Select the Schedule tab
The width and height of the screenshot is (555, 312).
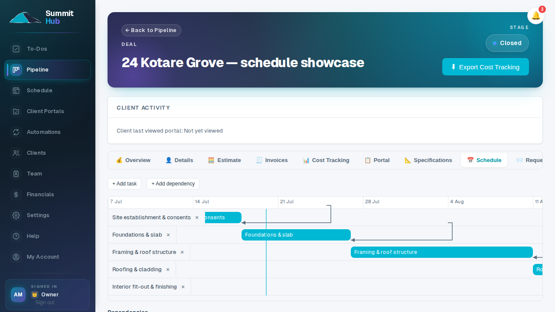coord(484,160)
